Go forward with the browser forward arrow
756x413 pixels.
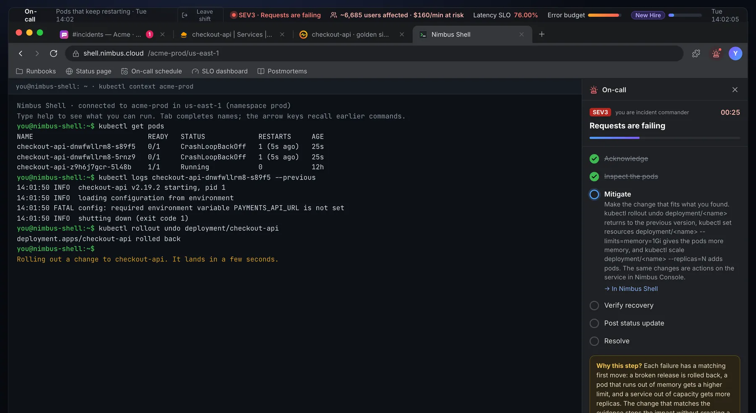(x=37, y=53)
